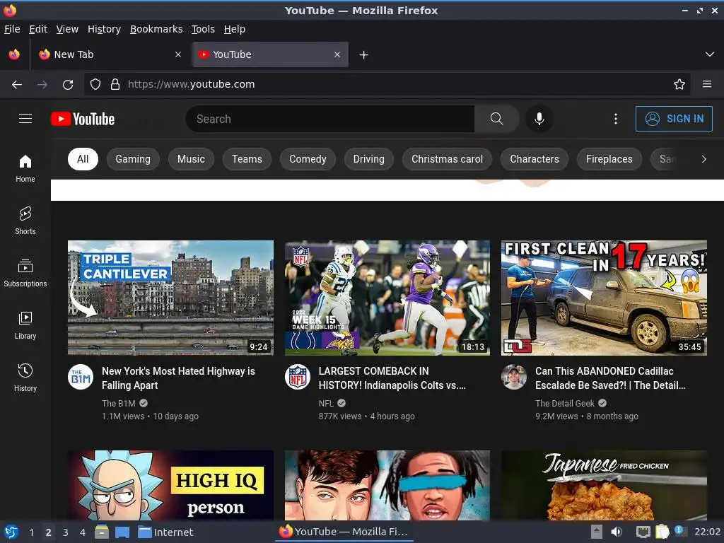
Task: Open First Clean in 17 Years thumbnail
Action: tap(604, 298)
